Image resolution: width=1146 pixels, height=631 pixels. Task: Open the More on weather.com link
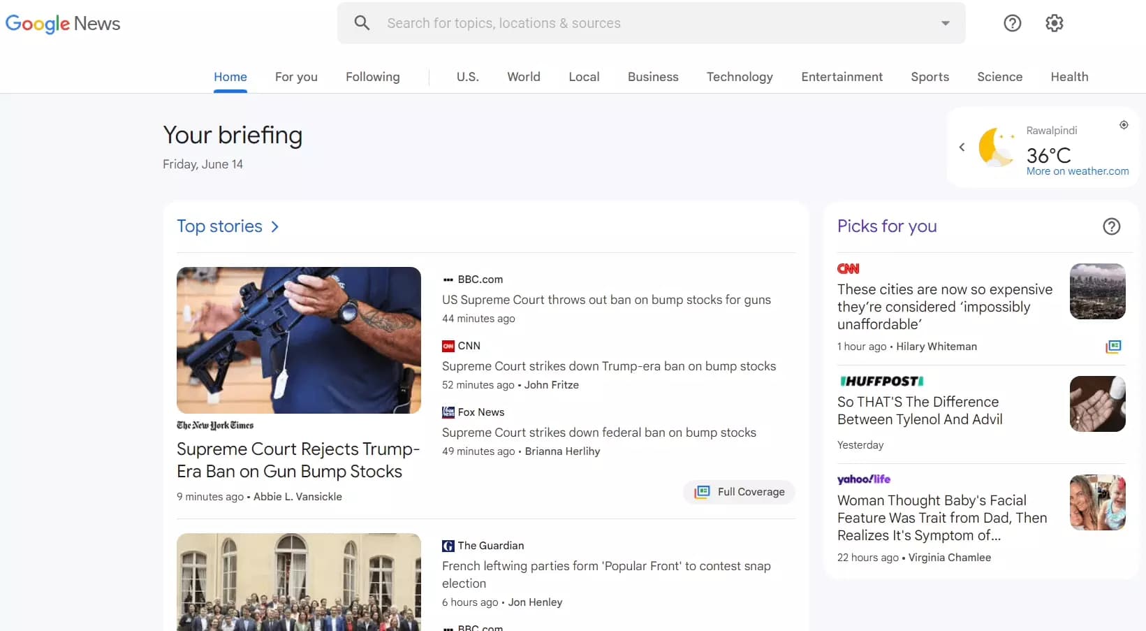(x=1078, y=171)
